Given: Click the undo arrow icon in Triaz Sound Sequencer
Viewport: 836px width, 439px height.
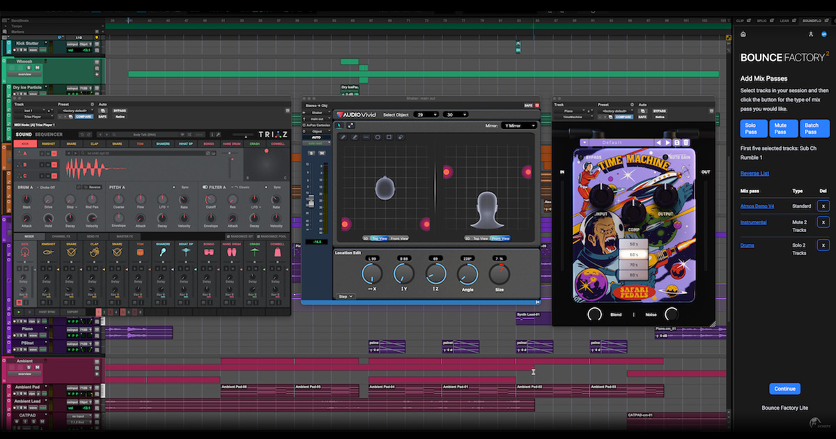Looking at the screenshot, I should tap(82, 134).
